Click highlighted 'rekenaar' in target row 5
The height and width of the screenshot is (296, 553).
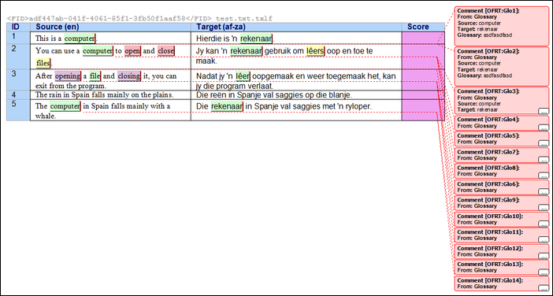pyautogui.click(x=227, y=106)
